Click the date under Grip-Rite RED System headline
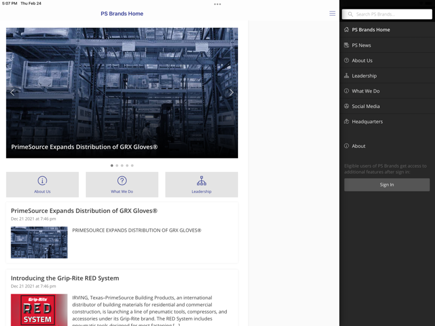 [34, 286]
